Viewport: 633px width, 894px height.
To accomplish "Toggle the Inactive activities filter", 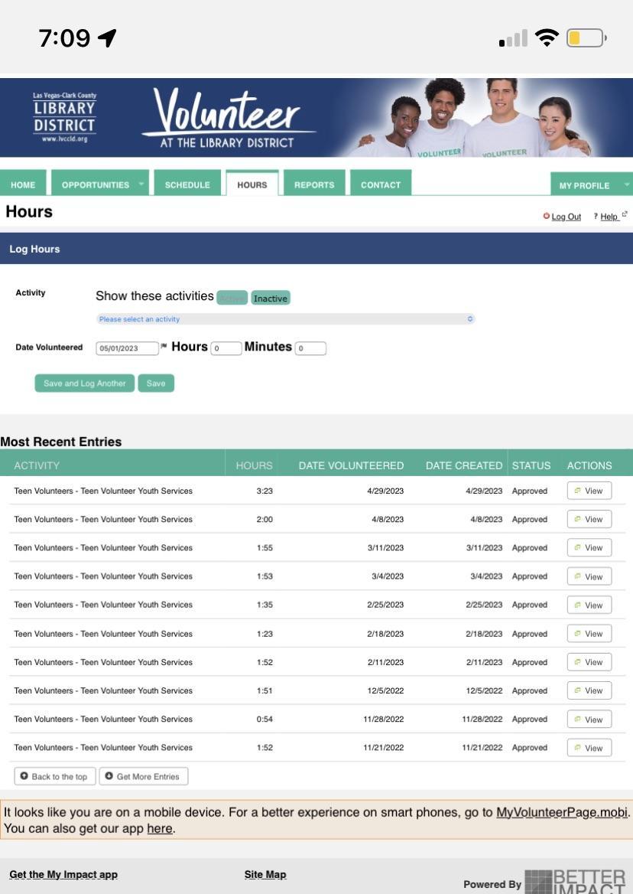I will point(271,298).
